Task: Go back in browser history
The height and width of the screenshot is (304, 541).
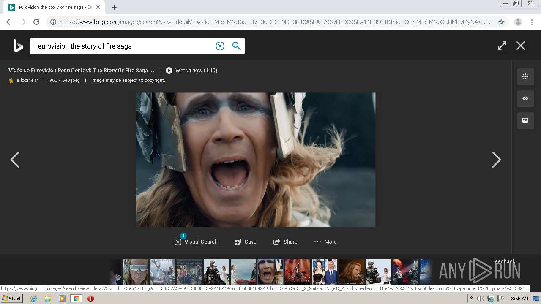Action: (9, 22)
